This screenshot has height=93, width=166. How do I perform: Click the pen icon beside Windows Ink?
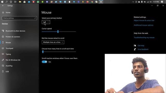pyautogui.click(x=3, y=60)
